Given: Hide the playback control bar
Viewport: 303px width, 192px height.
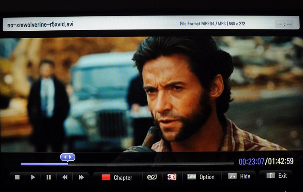Looking at the screenshot, I should pos(239,176).
